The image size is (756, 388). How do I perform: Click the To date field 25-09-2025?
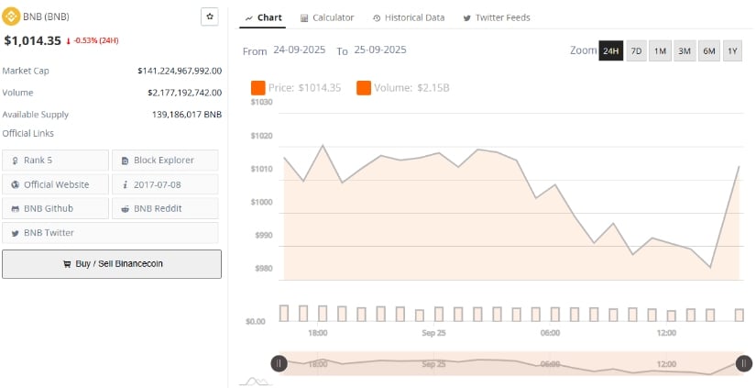[380, 50]
